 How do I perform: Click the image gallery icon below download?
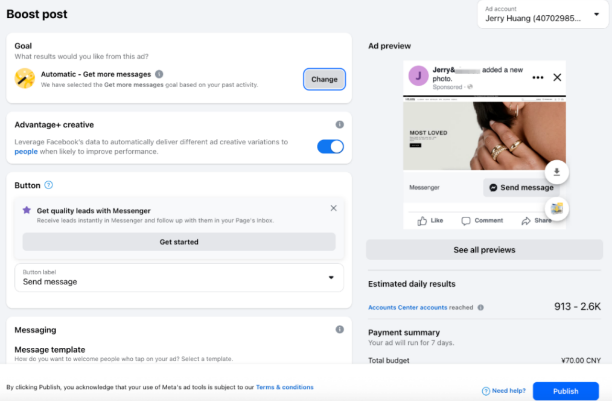coord(556,208)
